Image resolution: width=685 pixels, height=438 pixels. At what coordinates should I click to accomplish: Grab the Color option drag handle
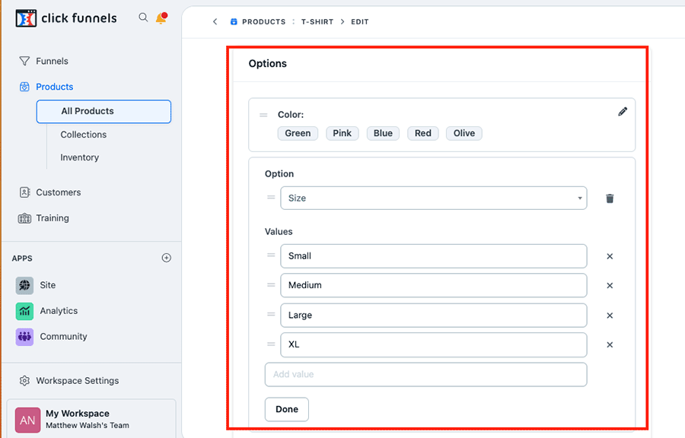coord(263,115)
